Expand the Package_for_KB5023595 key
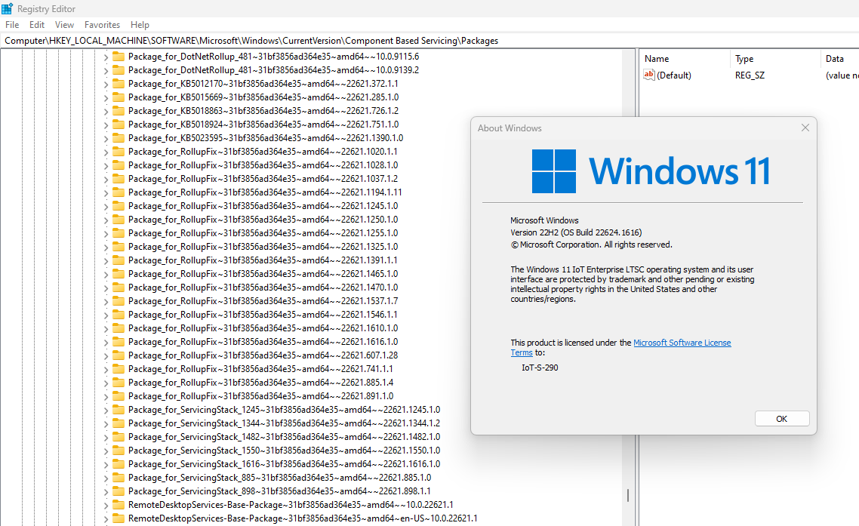Screen dimensions: 859x526 point(106,138)
